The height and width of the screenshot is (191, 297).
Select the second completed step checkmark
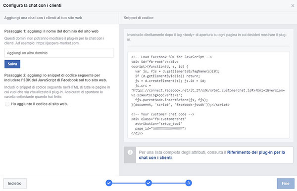(148, 183)
